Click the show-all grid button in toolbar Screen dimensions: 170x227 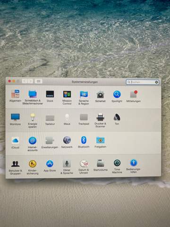tap(38, 81)
